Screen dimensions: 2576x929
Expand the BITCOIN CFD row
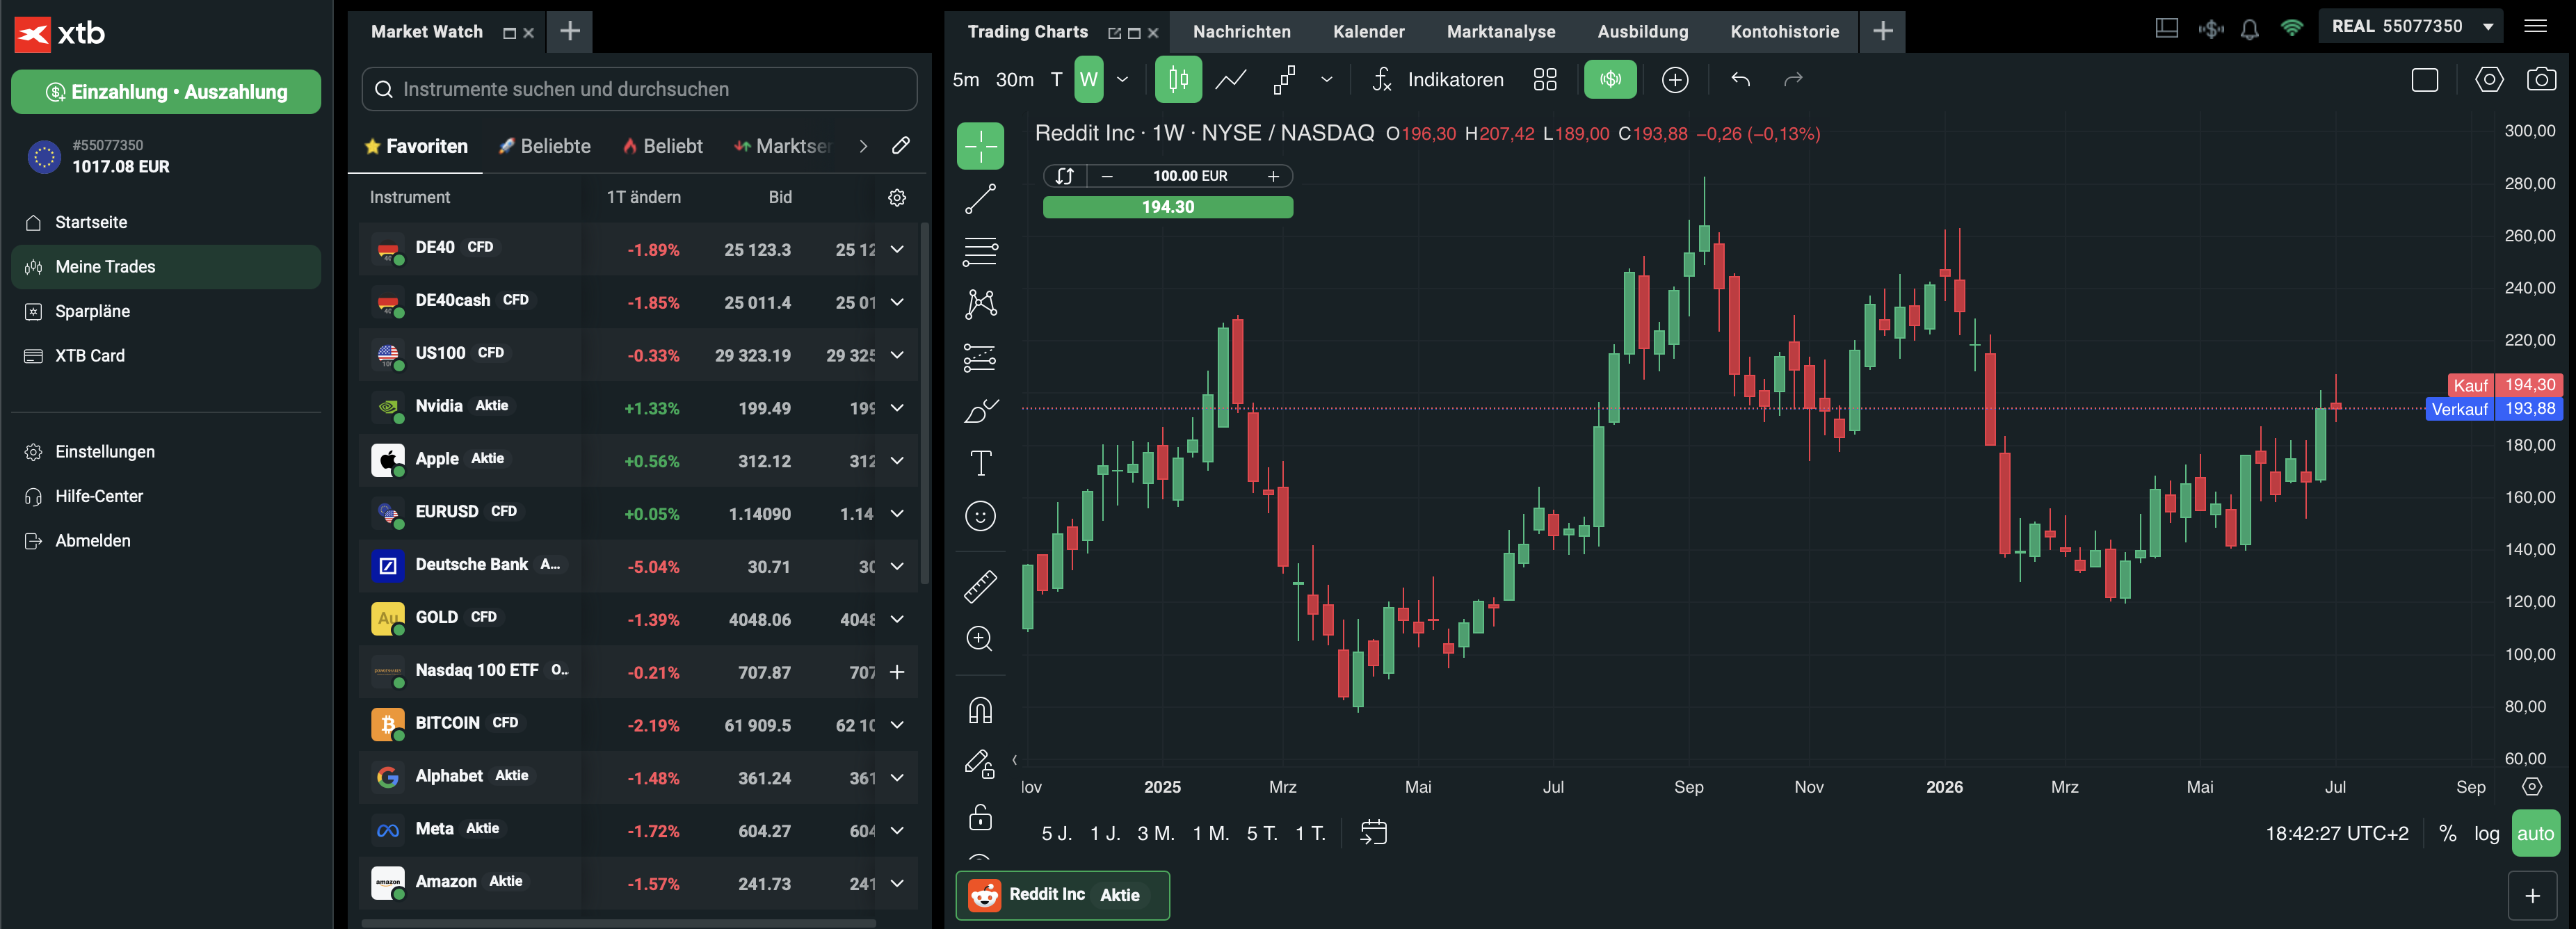(x=897, y=725)
